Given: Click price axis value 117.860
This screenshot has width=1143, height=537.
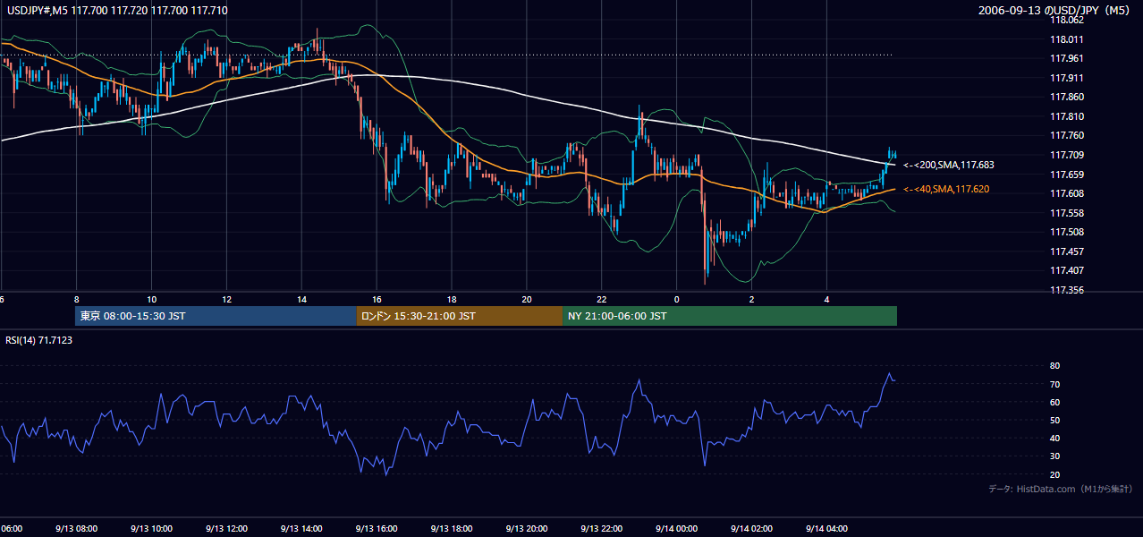Looking at the screenshot, I should (x=1067, y=97).
